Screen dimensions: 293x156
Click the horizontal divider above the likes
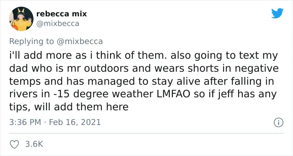pyautogui.click(x=146, y=133)
